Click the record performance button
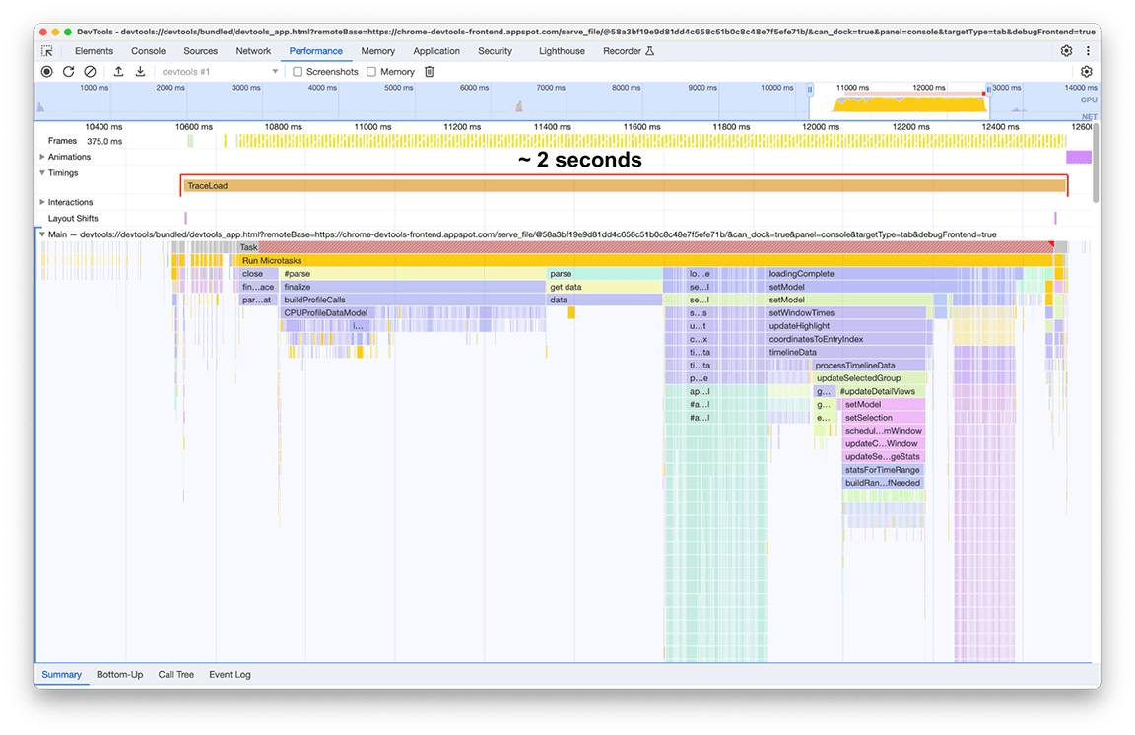 pyautogui.click(x=46, y=71)
